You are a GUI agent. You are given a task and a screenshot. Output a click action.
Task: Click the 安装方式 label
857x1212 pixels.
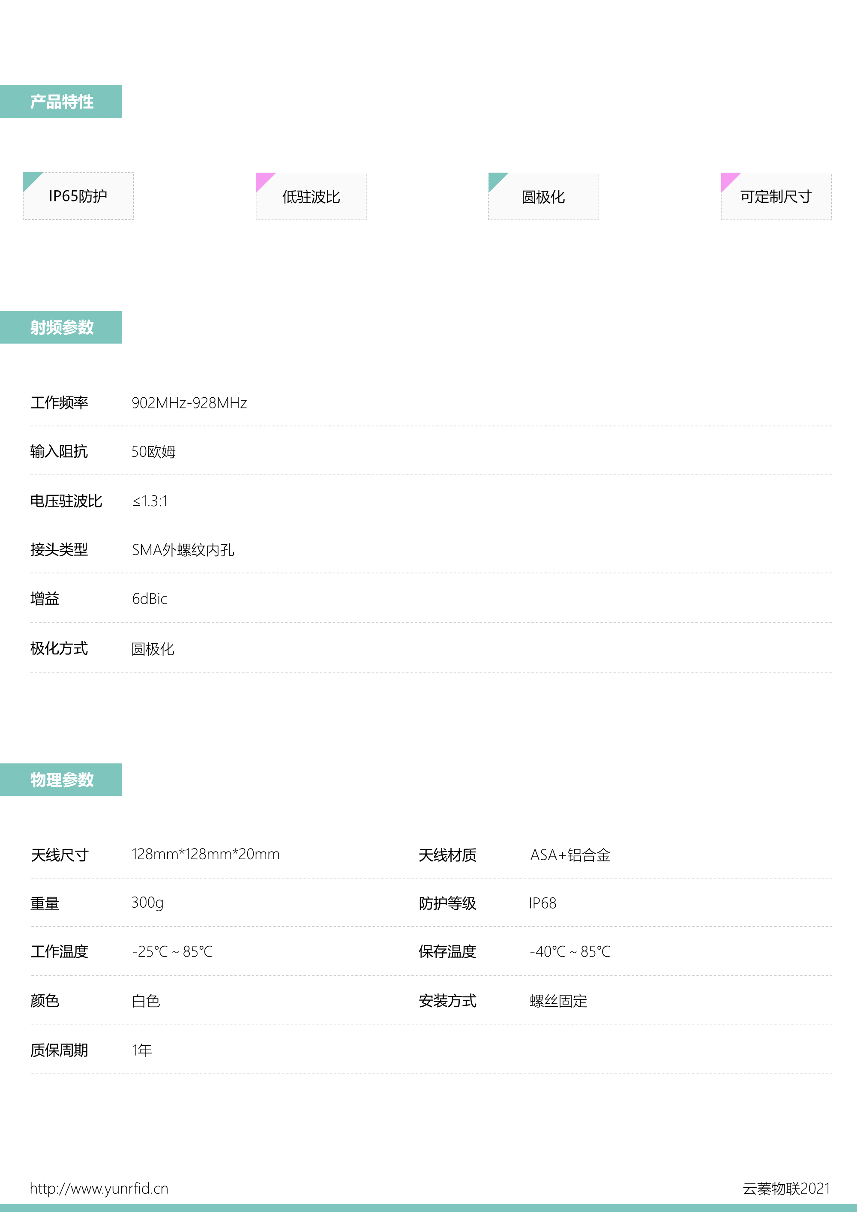click(x=447, y=1001)
